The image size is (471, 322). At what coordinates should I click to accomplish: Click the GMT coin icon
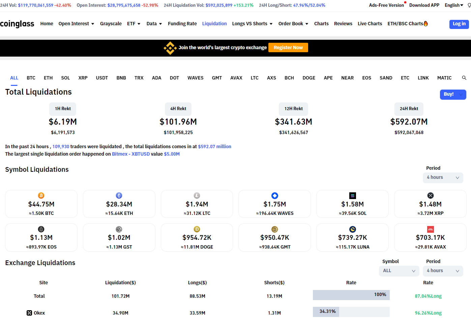tap(275, 229)
